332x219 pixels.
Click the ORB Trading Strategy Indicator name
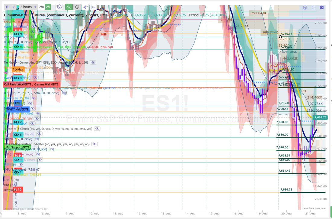click(47, 144)
